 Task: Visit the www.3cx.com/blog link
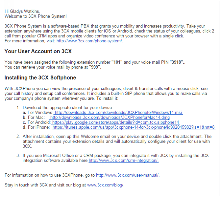(x=106, y=185)
